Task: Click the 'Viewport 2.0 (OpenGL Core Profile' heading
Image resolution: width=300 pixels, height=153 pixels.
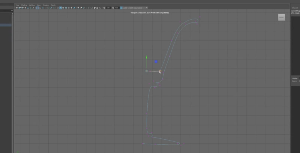Action: click(x=150, y=13)
